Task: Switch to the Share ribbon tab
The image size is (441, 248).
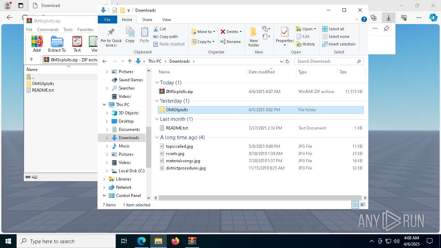Action: [x=147, y=20]
